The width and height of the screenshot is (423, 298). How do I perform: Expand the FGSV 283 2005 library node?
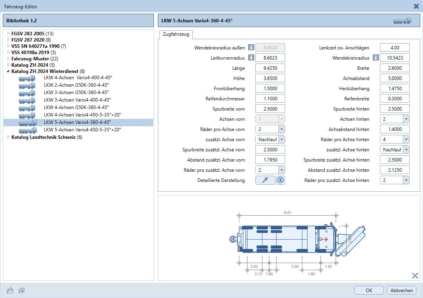coord(8,34)
